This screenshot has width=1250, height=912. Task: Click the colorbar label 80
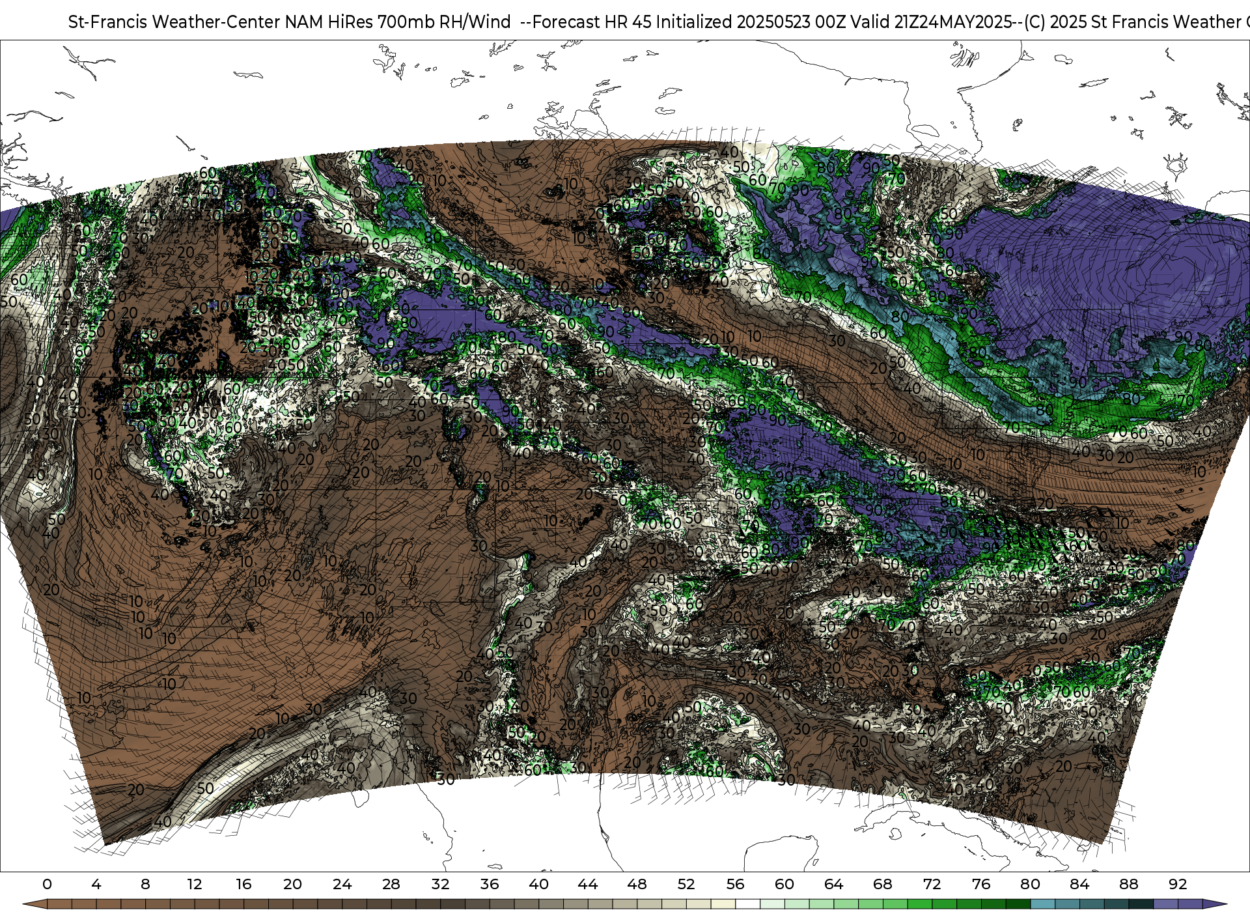coord(1030,884)
